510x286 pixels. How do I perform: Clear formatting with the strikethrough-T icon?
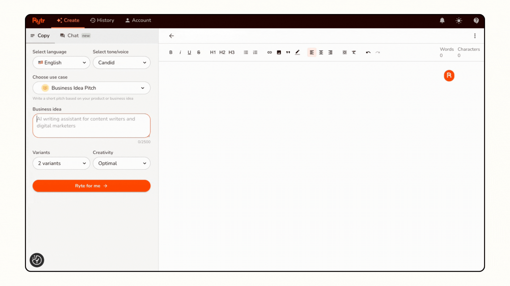pos(354,52)
